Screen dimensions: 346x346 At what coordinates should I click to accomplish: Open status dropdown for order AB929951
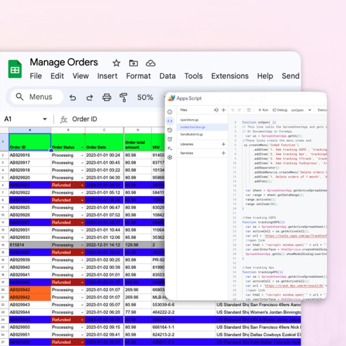[82, 335]
